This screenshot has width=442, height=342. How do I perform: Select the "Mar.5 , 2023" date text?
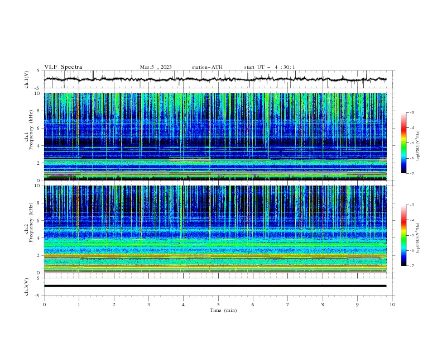pyautogui.click(x=156, y=67)
